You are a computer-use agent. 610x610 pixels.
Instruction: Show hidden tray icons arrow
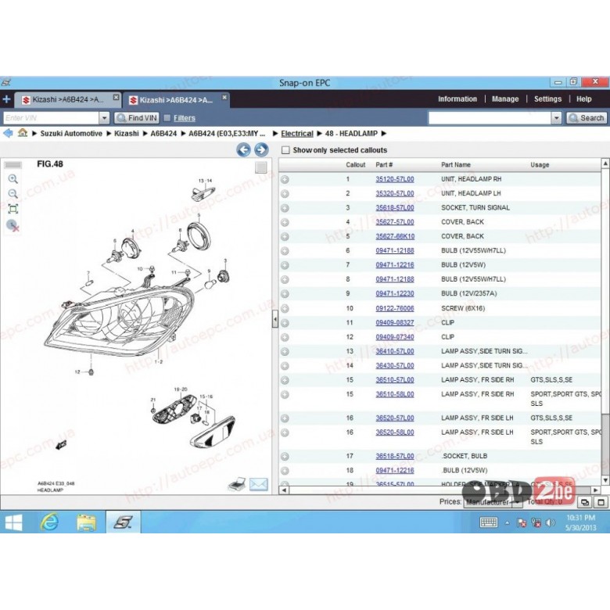(507, 523)
